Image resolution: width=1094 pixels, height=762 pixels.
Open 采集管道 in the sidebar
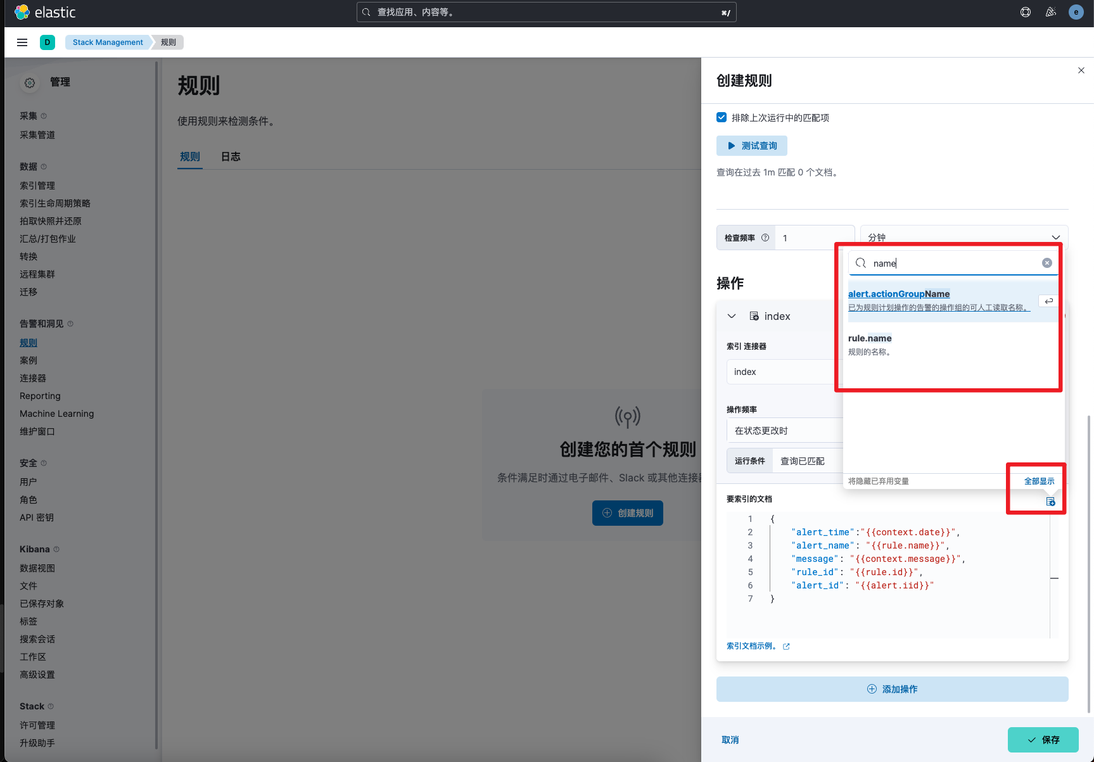click(x=37, y=135)
